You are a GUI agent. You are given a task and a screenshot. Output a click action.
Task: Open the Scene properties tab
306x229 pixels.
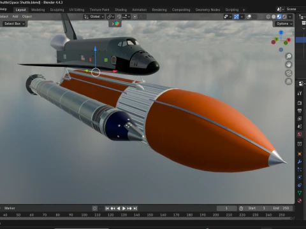300,127
